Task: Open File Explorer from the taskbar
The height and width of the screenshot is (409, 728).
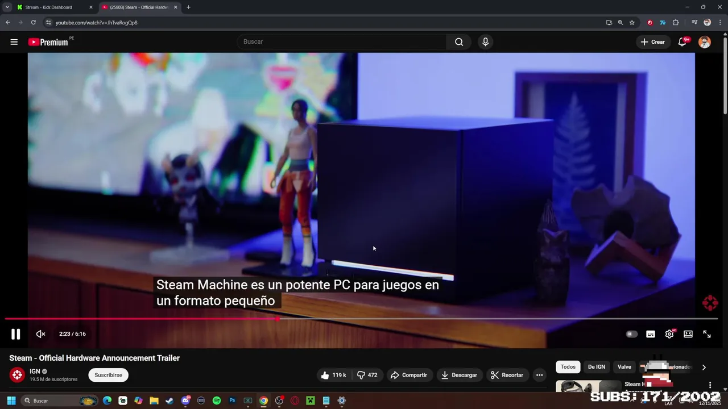Action: point(154,401)
